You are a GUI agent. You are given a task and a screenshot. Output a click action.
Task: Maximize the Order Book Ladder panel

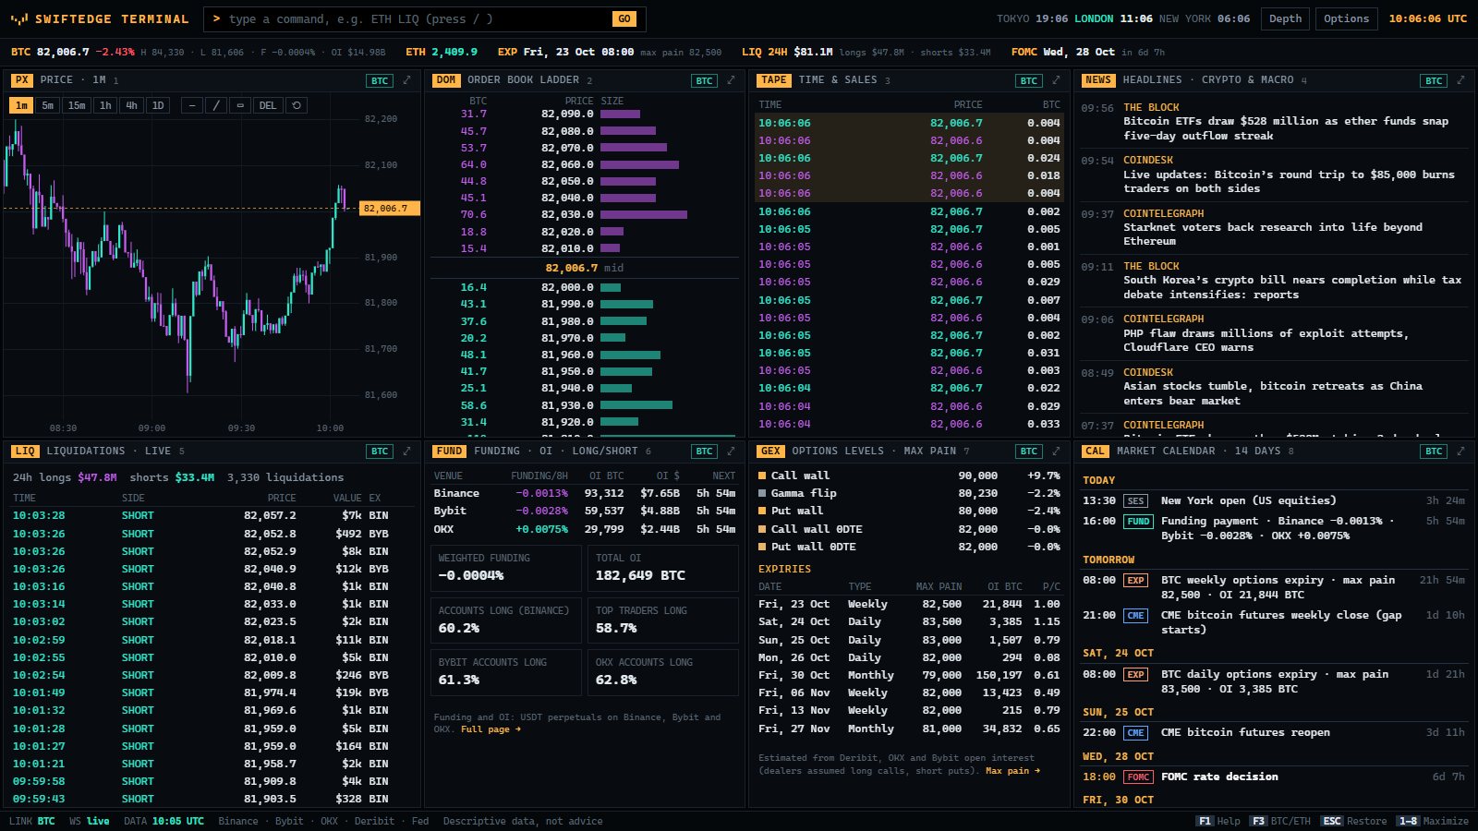click(731, 80)
